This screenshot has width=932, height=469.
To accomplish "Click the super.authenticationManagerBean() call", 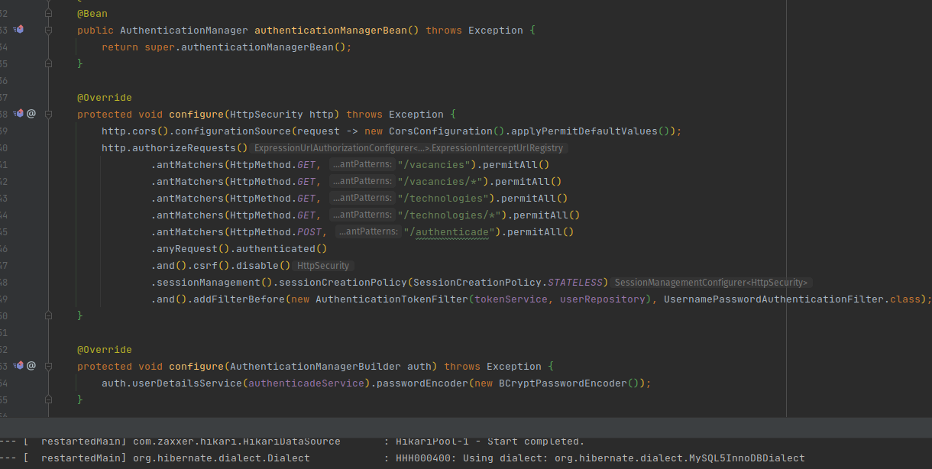I will pos(245,47).
